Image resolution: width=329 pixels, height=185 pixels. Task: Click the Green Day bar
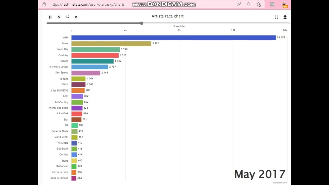tap(96, 50)
